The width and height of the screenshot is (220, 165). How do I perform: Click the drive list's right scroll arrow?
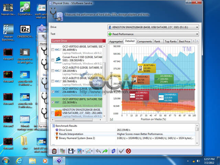click(100, 120)
